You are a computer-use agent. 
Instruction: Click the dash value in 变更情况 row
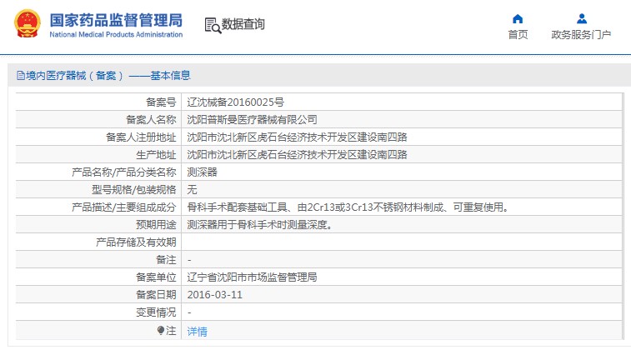189,312
